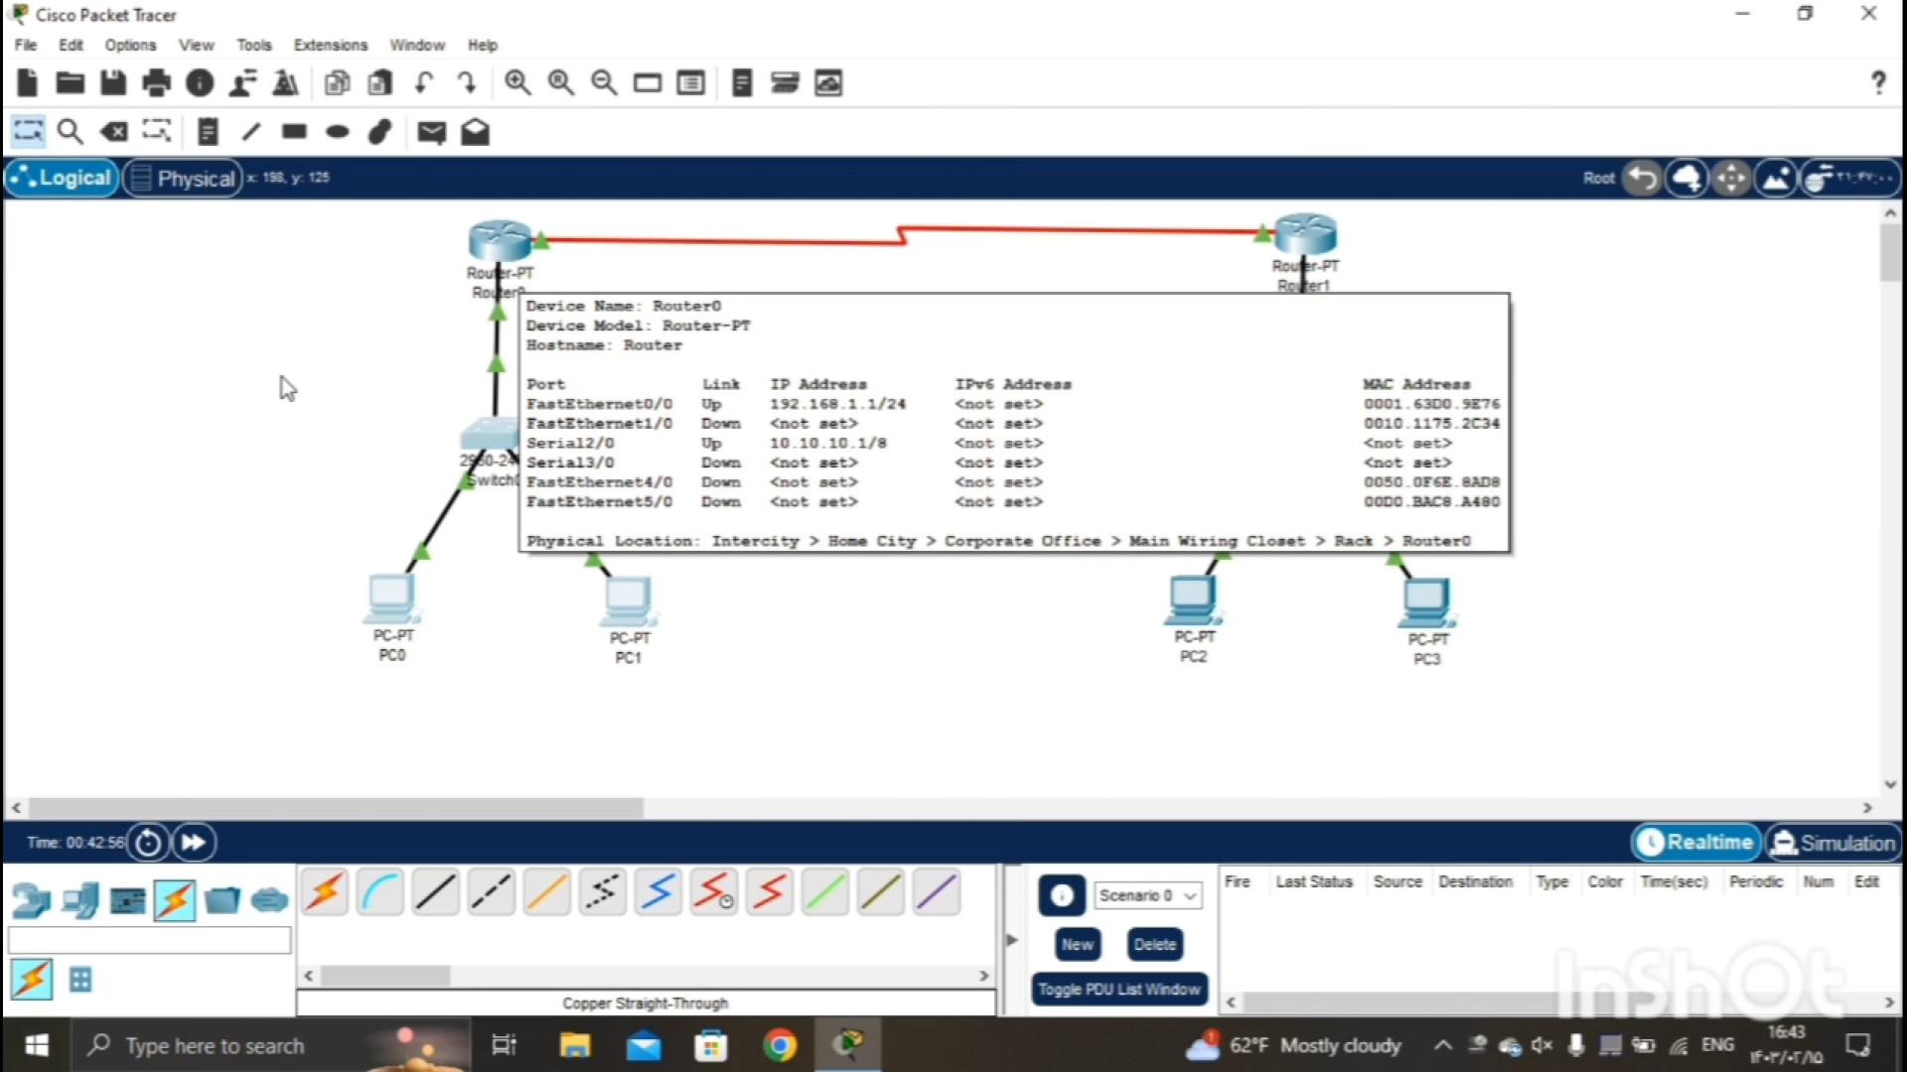Choose the Draw Line tool
The height and width of the screenshot is (1072, 1907).
(x=251, y=132)
